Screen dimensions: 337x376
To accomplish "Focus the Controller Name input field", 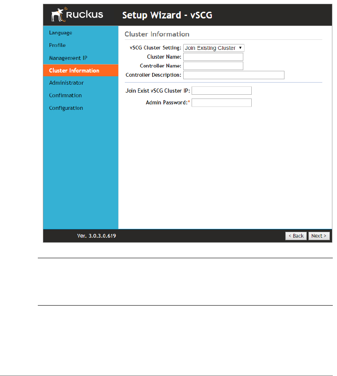I will 213,66.
